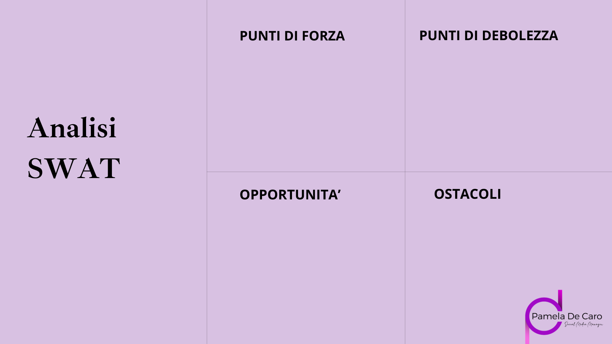Select the 'PUNTI DI FORZA' heading
This screenshot has height=344, width=612.
[x=292, y=36]
